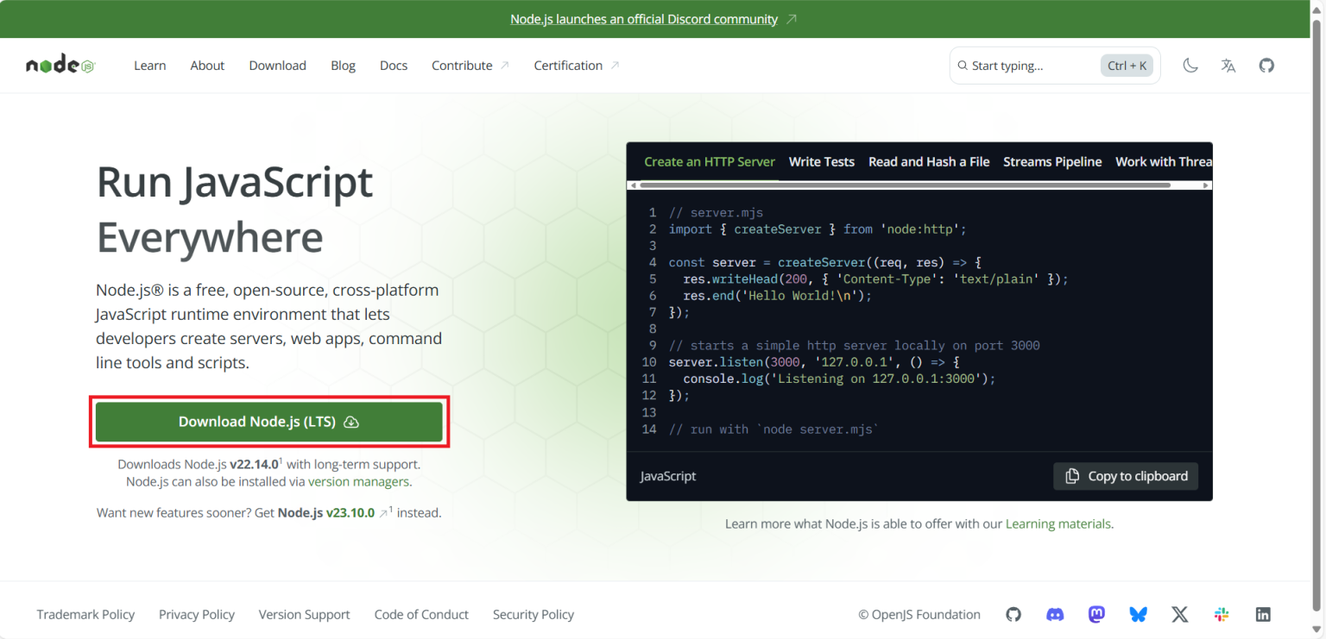Copy the code using the clipboard icon
The width and height of the screenshot is (1326, 639).
pos(1073,476)
